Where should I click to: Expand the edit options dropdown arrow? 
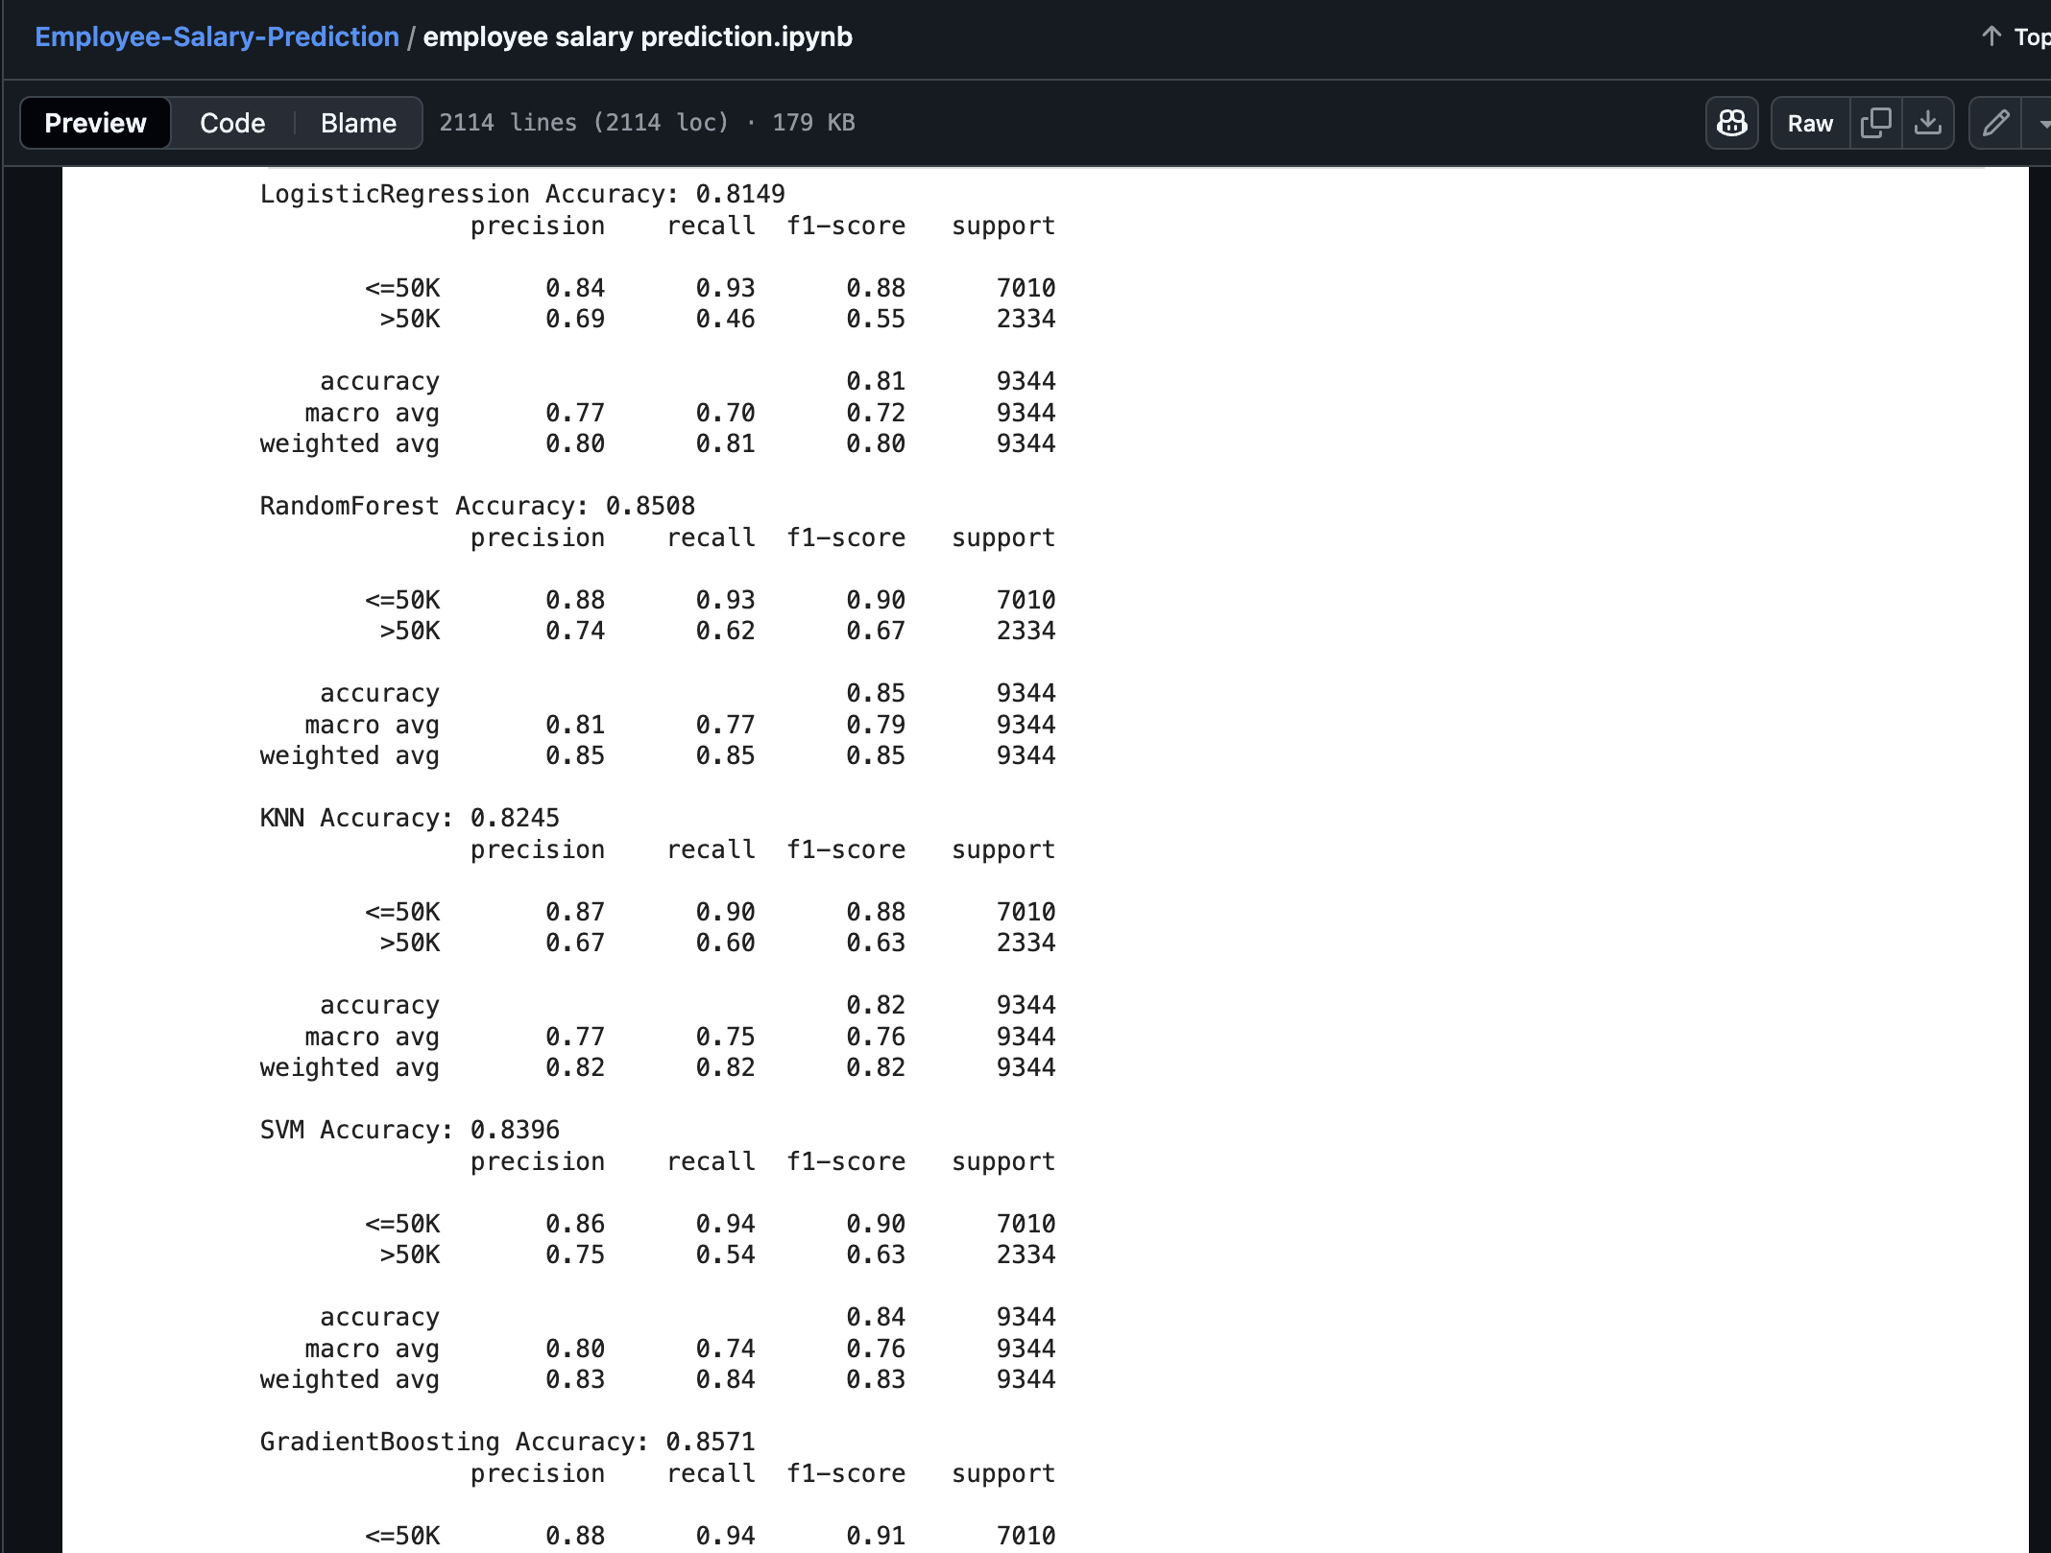(x=2041, y=123)
